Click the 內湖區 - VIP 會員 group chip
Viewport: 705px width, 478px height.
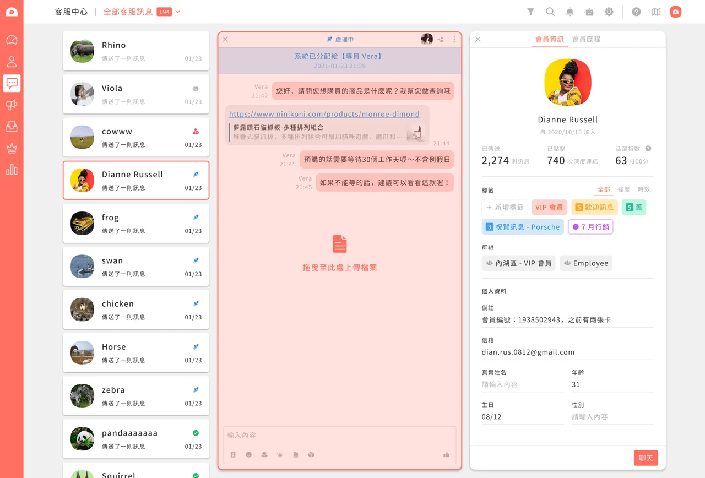pyautogui.click(x=519, y=263)
